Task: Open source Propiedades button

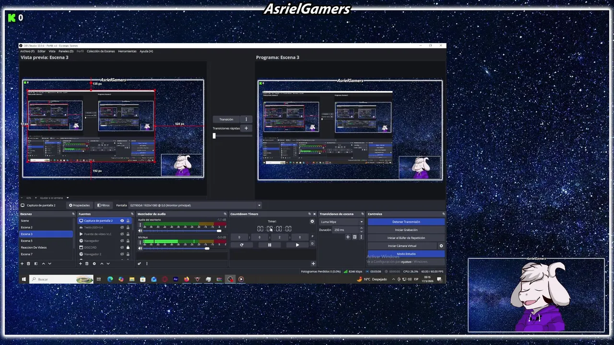Action: tap(79, 205)
